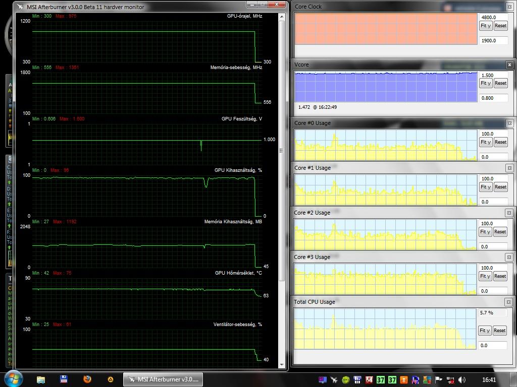517x387 pixels.
Task: Close the Core #2 Usage panel
Action: point(509,213)
